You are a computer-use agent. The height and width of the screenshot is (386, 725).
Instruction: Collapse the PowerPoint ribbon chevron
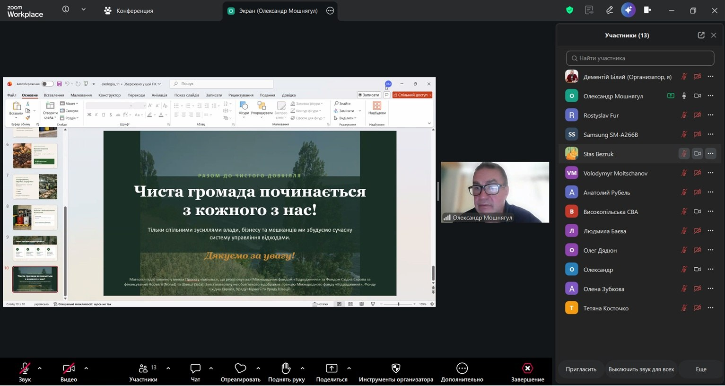(429, 123)
